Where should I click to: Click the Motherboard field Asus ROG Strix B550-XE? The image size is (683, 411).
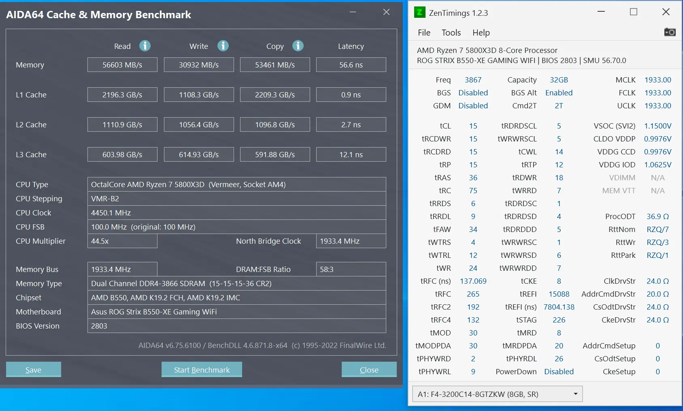(x=237, y=312)
